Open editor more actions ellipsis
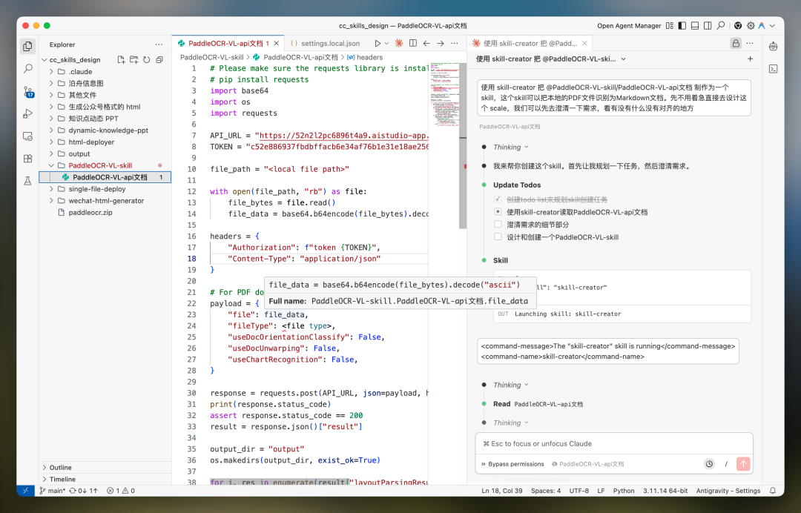This screenshot has width=801, height=513. tap(454, 44)
